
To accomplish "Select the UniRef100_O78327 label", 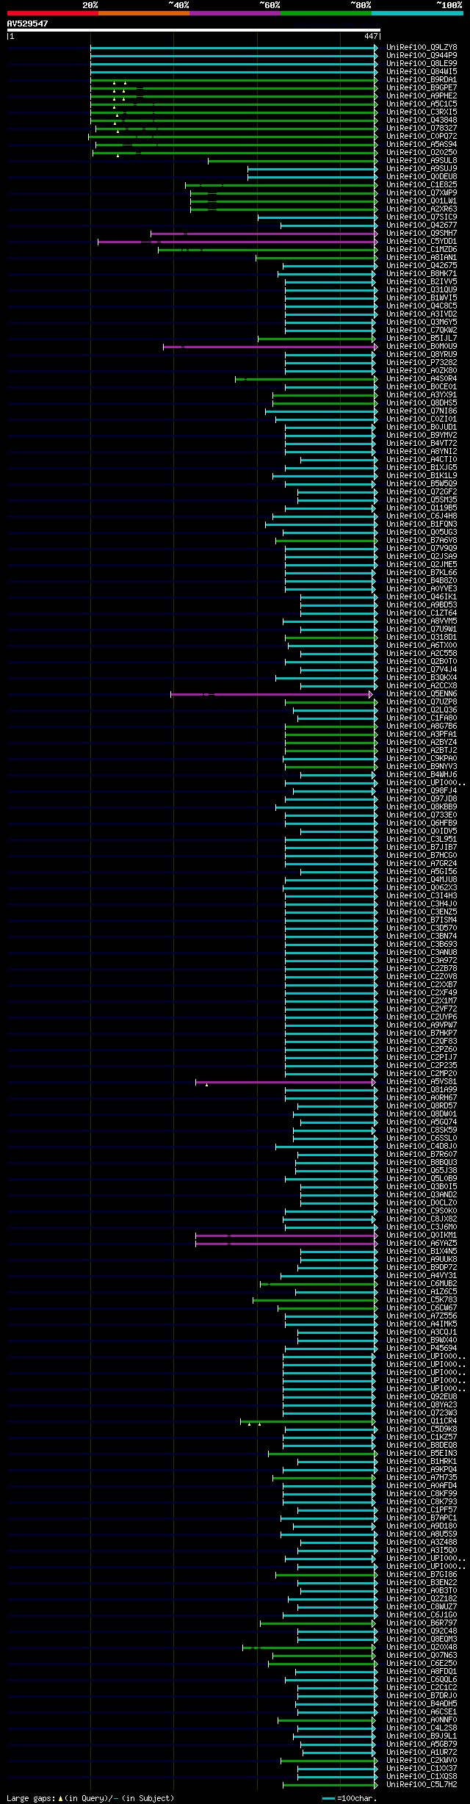I will (x=422, y=129).
